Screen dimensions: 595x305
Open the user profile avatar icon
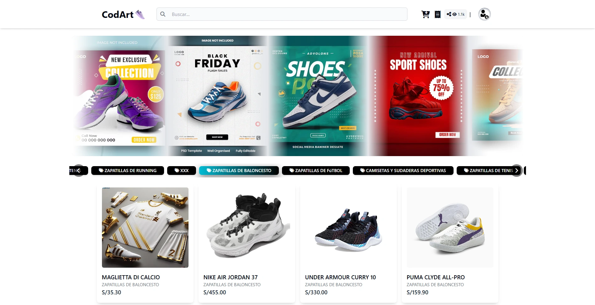click(484, 14)
